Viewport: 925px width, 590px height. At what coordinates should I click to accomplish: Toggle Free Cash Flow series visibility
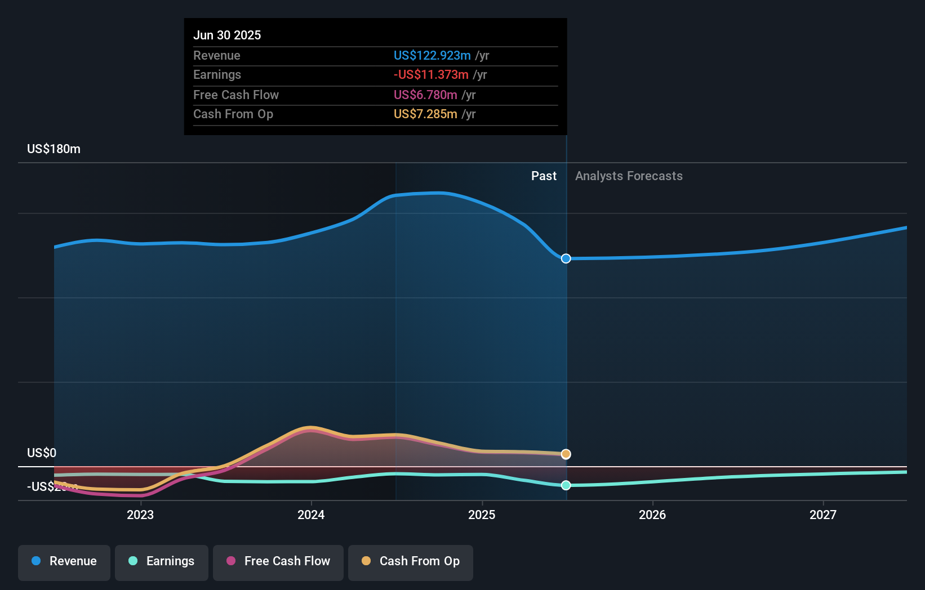pos(278,562)
